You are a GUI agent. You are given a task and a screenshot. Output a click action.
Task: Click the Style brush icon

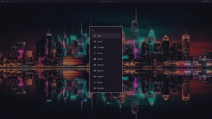click(95, 53)
